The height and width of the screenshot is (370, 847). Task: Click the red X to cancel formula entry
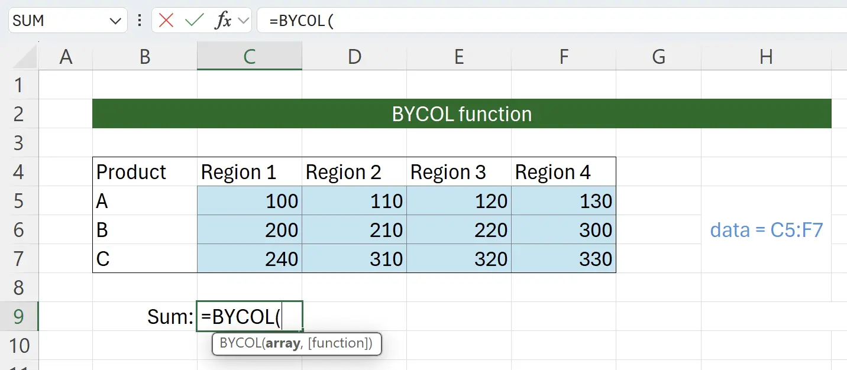pyautogui.click(x=166, y=20)
